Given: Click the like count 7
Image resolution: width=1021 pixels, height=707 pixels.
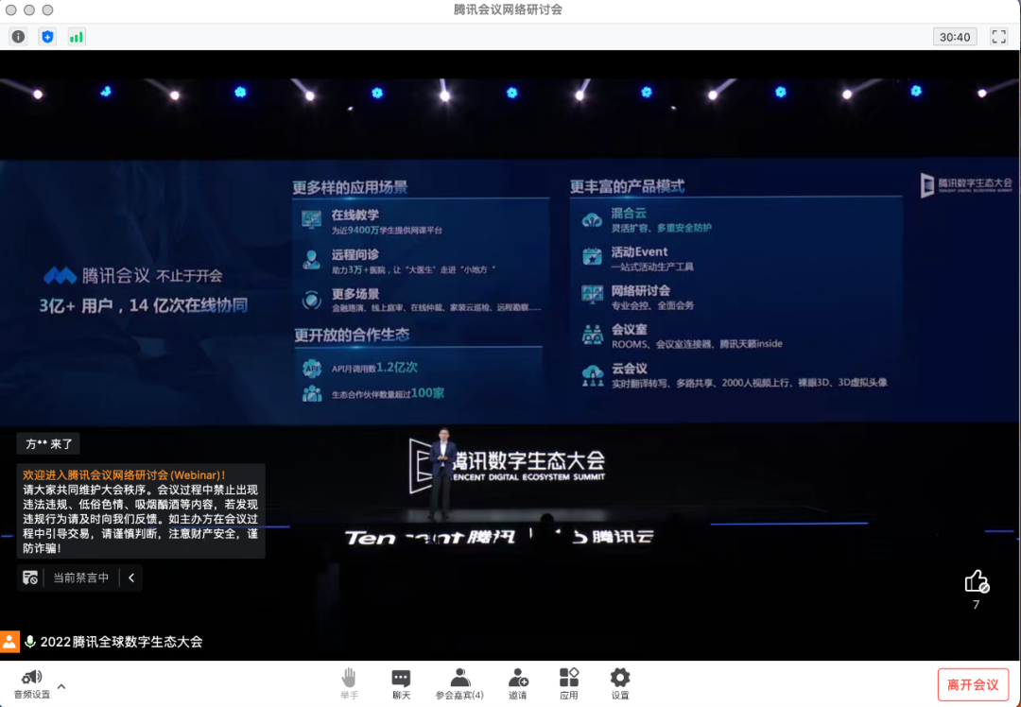Looking at the screenshot, I should click(976, 605).
